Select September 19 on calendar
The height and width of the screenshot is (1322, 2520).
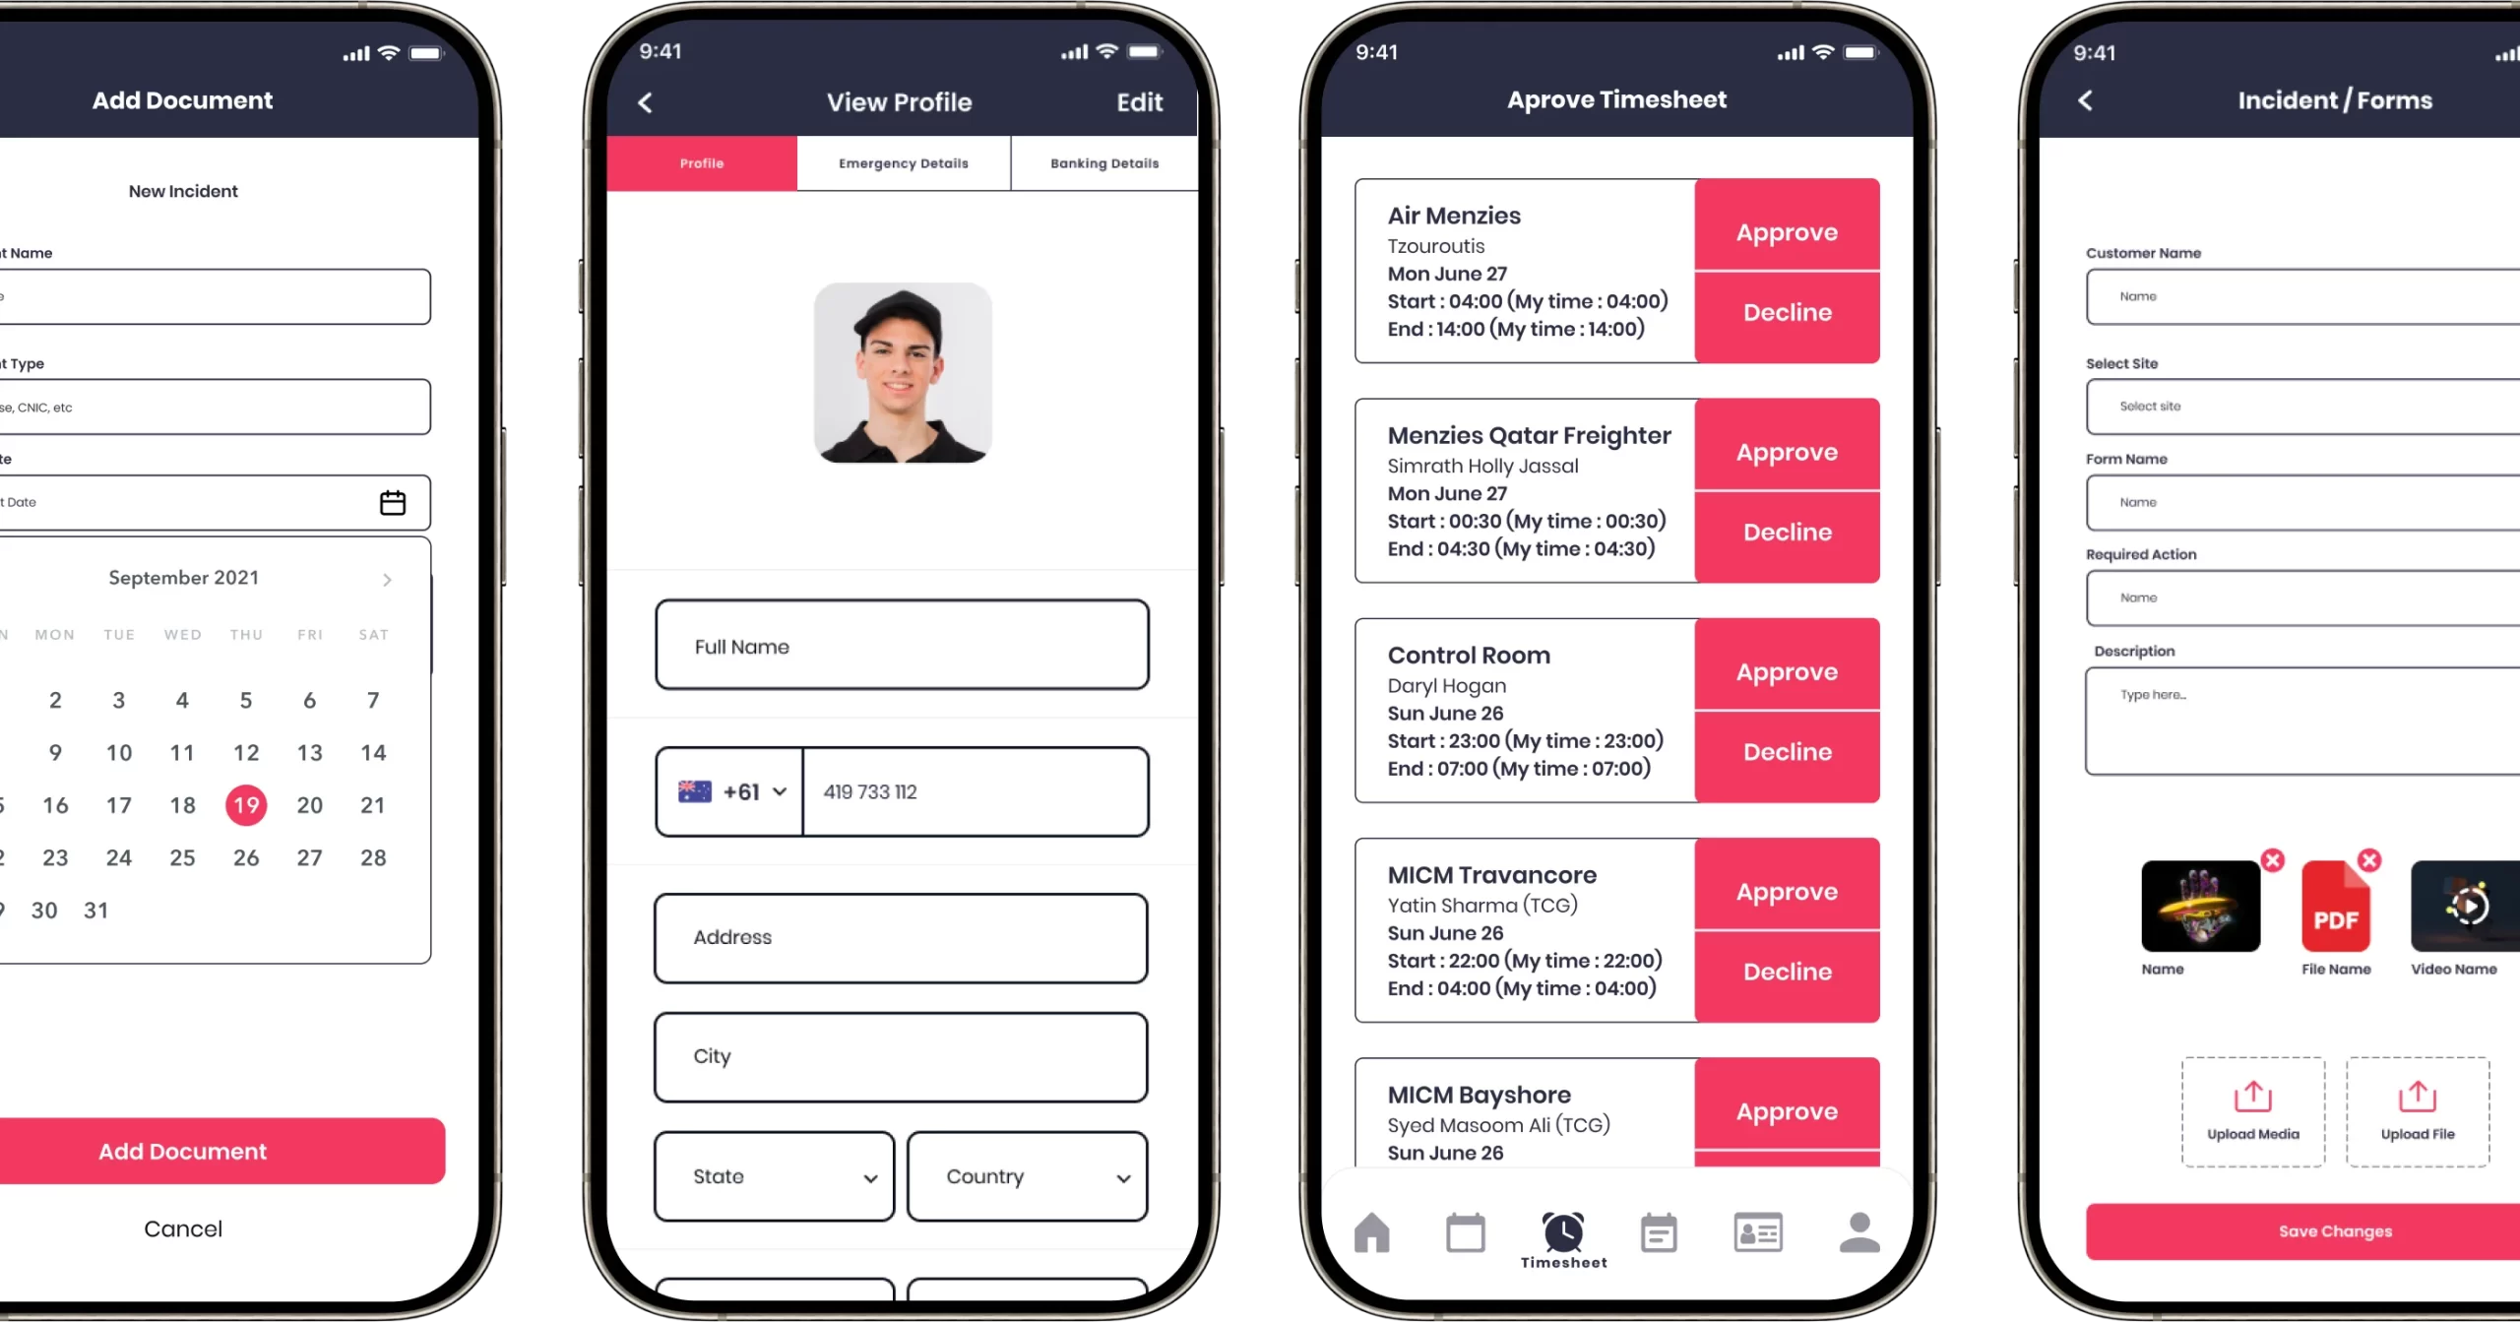click(245, 805)
